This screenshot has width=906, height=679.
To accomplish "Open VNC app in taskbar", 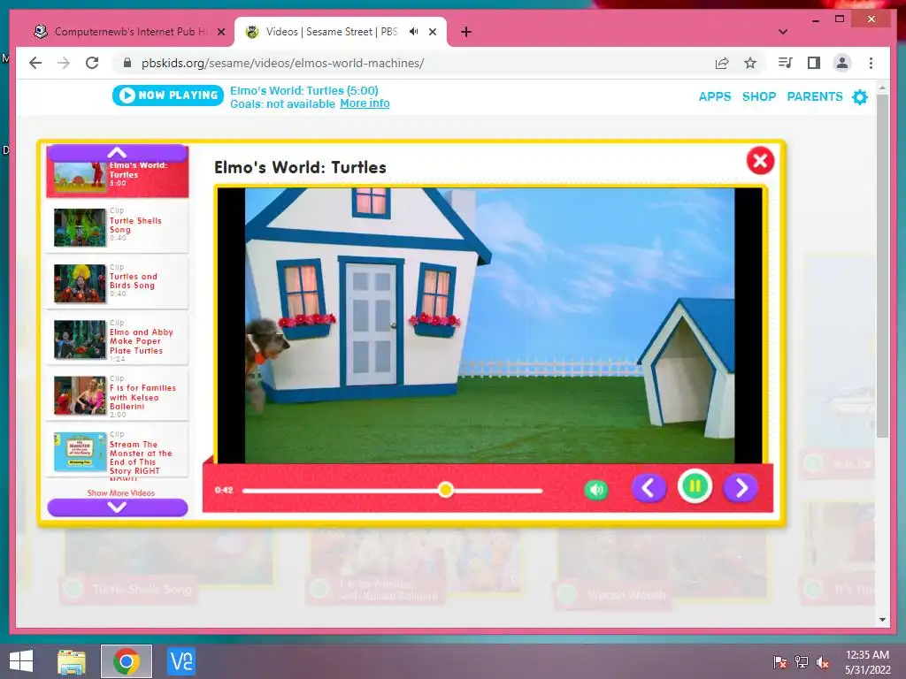I will pyautogui.click(x=180, y=661).
